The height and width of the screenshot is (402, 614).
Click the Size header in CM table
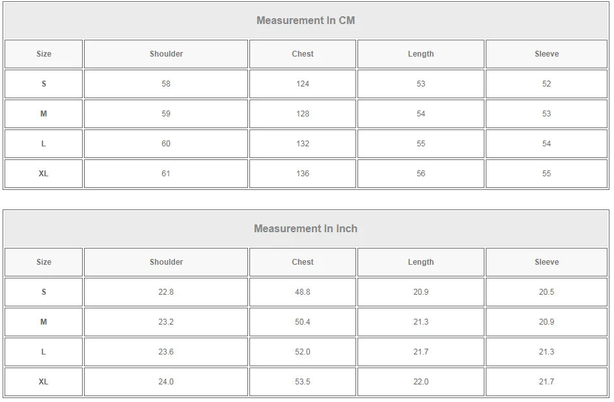(44, 54)
